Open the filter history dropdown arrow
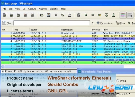 click(93, 23)
